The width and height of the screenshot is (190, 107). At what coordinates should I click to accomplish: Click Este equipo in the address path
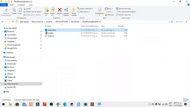pos(24,22)
